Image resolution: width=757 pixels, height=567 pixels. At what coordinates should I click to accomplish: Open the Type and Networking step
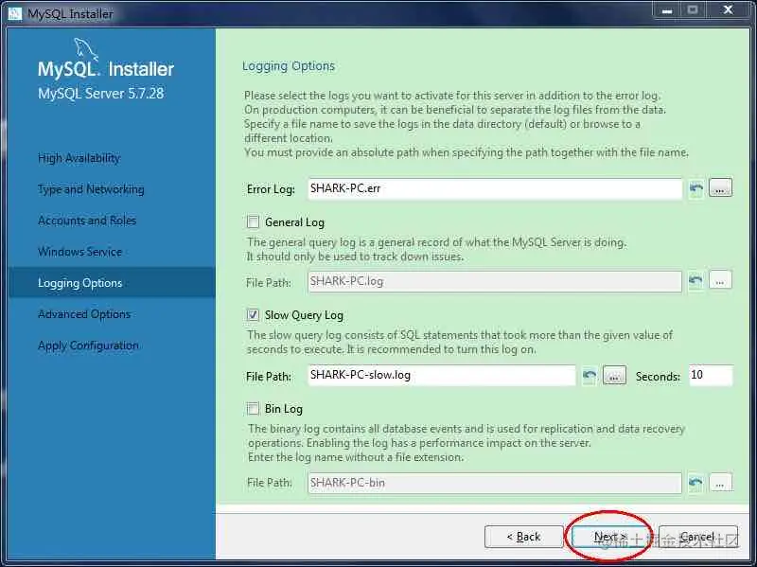pos(91,189)
